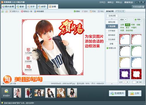This screenshot has height=105, width=146.
Task: Open the 最新 sort dropdown arrow
Action: tap(126, 20)
